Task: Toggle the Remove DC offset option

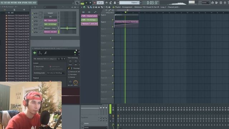Action: 74,72
